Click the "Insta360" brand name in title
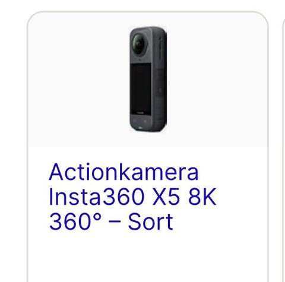 pos(96,197)
